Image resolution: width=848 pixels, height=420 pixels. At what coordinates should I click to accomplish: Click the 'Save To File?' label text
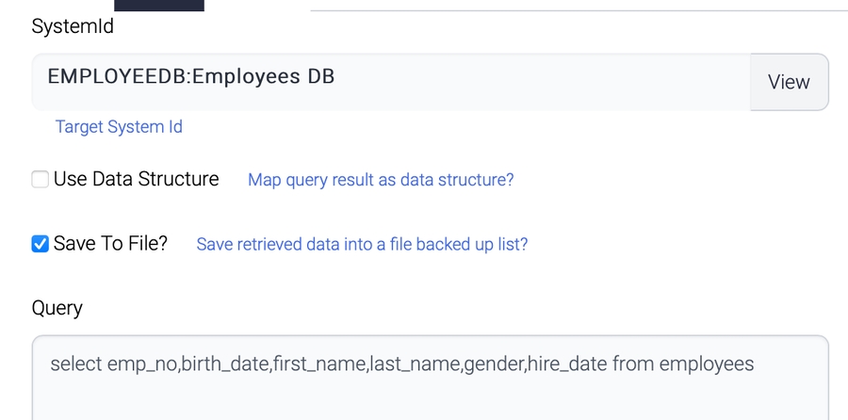pyautogui.click(x=110, y=244)
